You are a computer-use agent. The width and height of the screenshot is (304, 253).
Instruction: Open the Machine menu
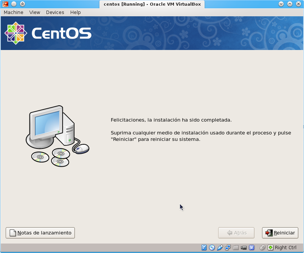click(14, 12)
